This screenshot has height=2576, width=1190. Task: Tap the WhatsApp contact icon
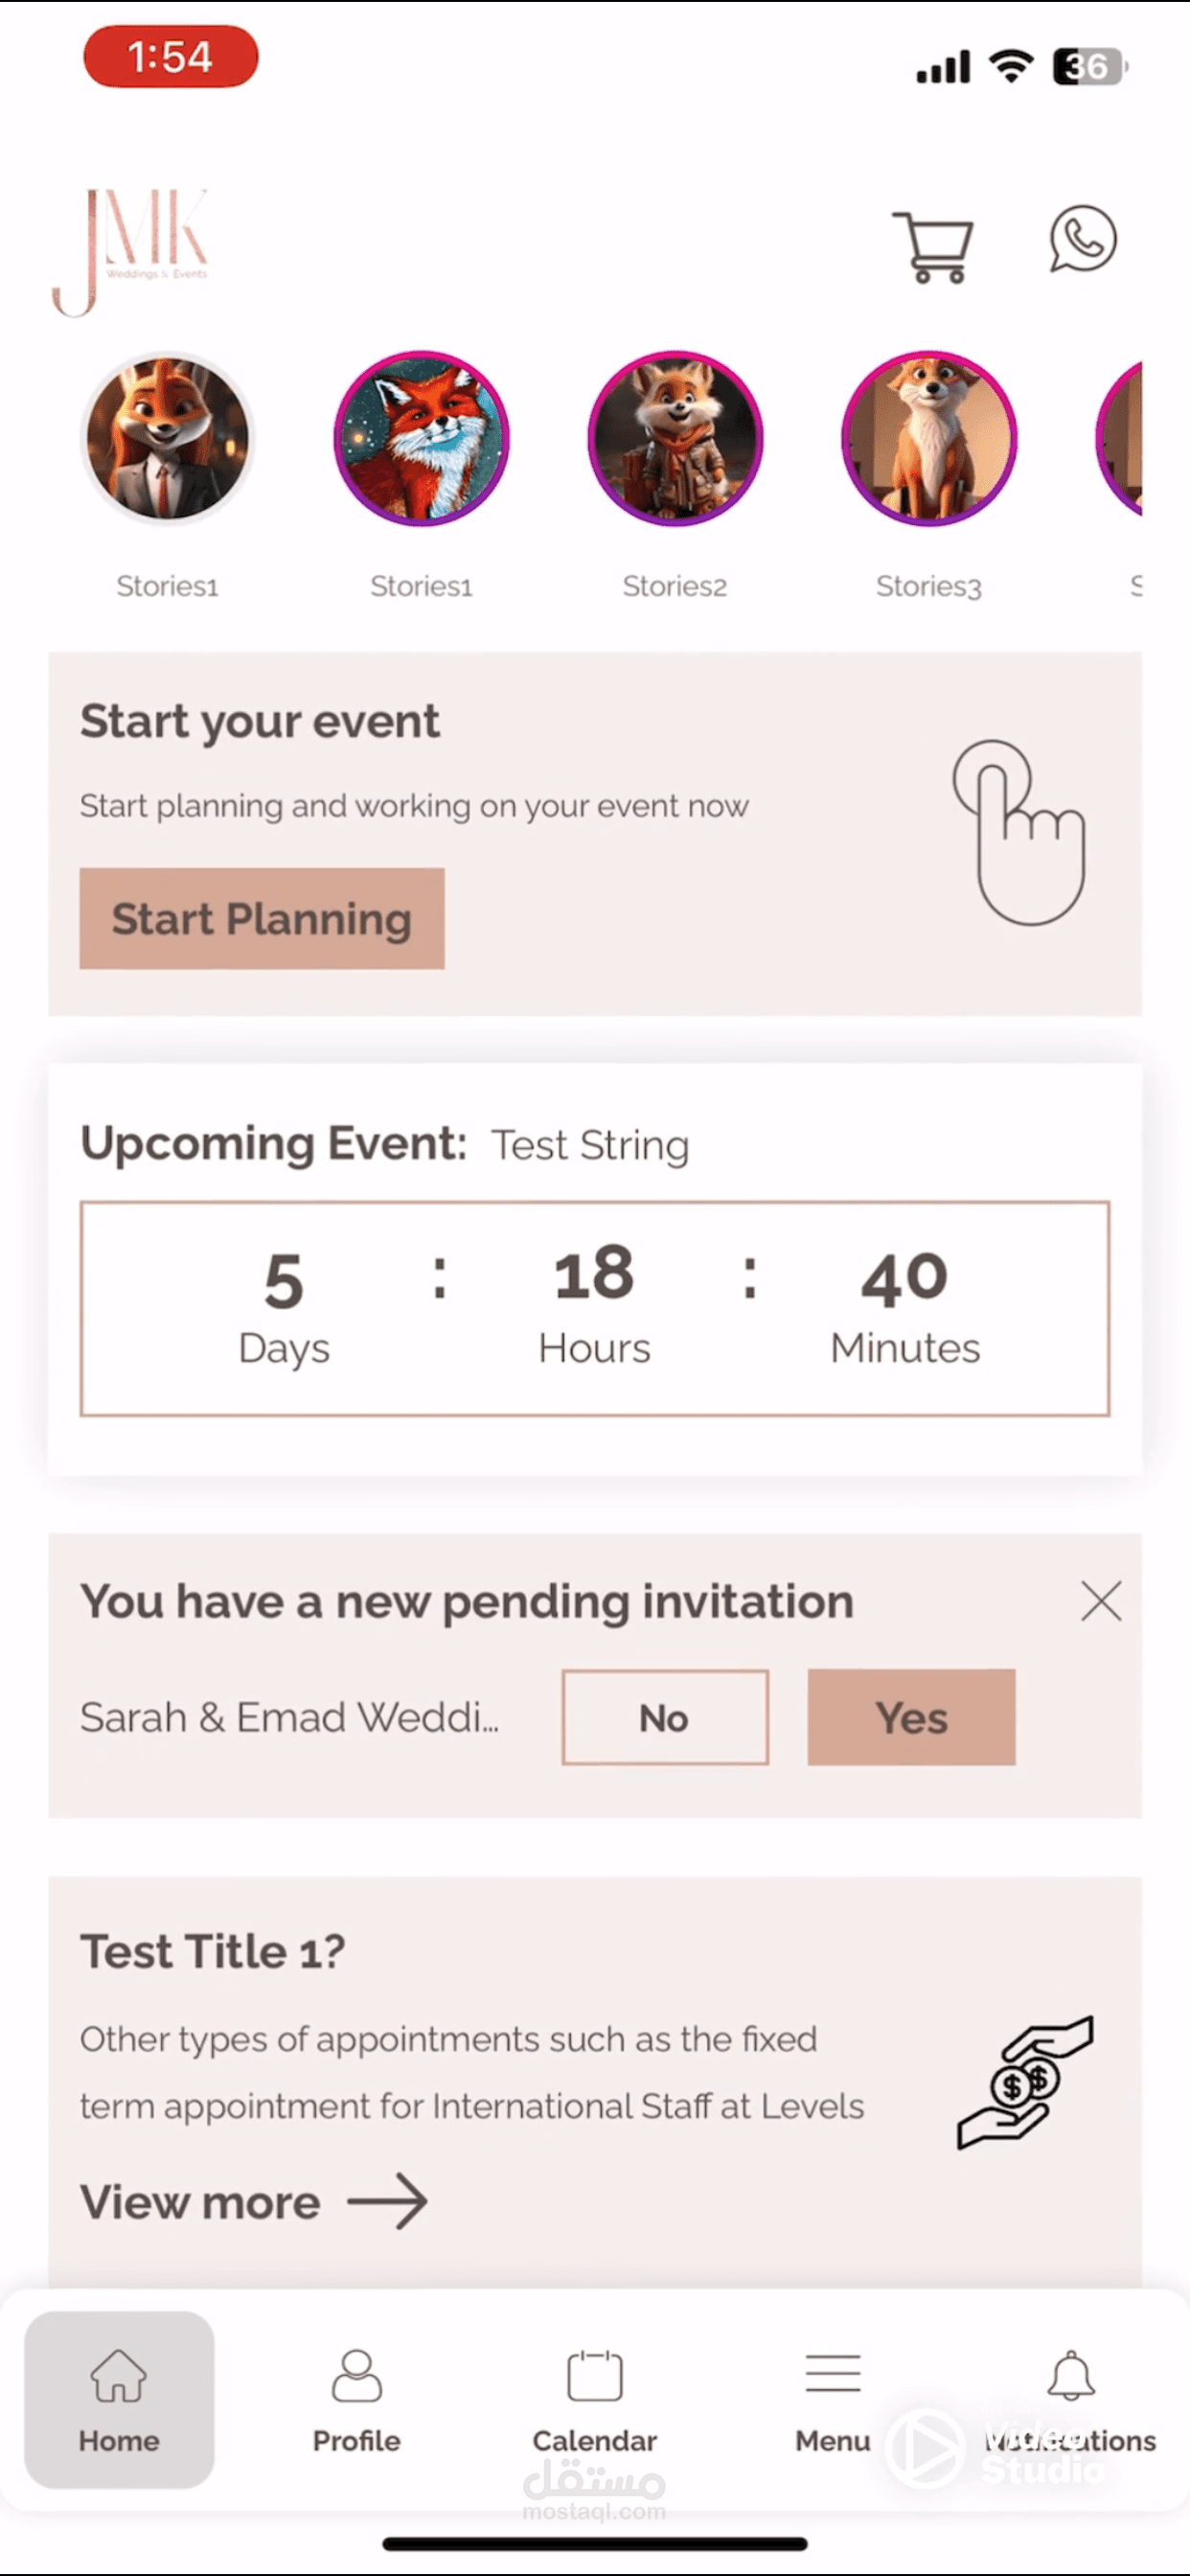(1082, 240)
